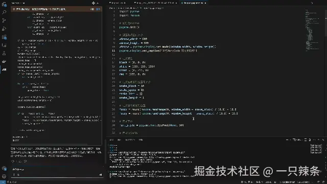327x184 pixels.
Task: Click the code line 'snake_block = 10'
Action: pos(132,86)
